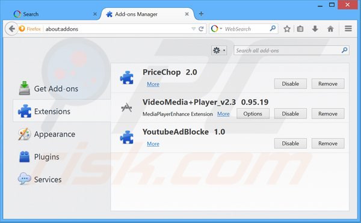Go to the home page icon

click(330, 29)
